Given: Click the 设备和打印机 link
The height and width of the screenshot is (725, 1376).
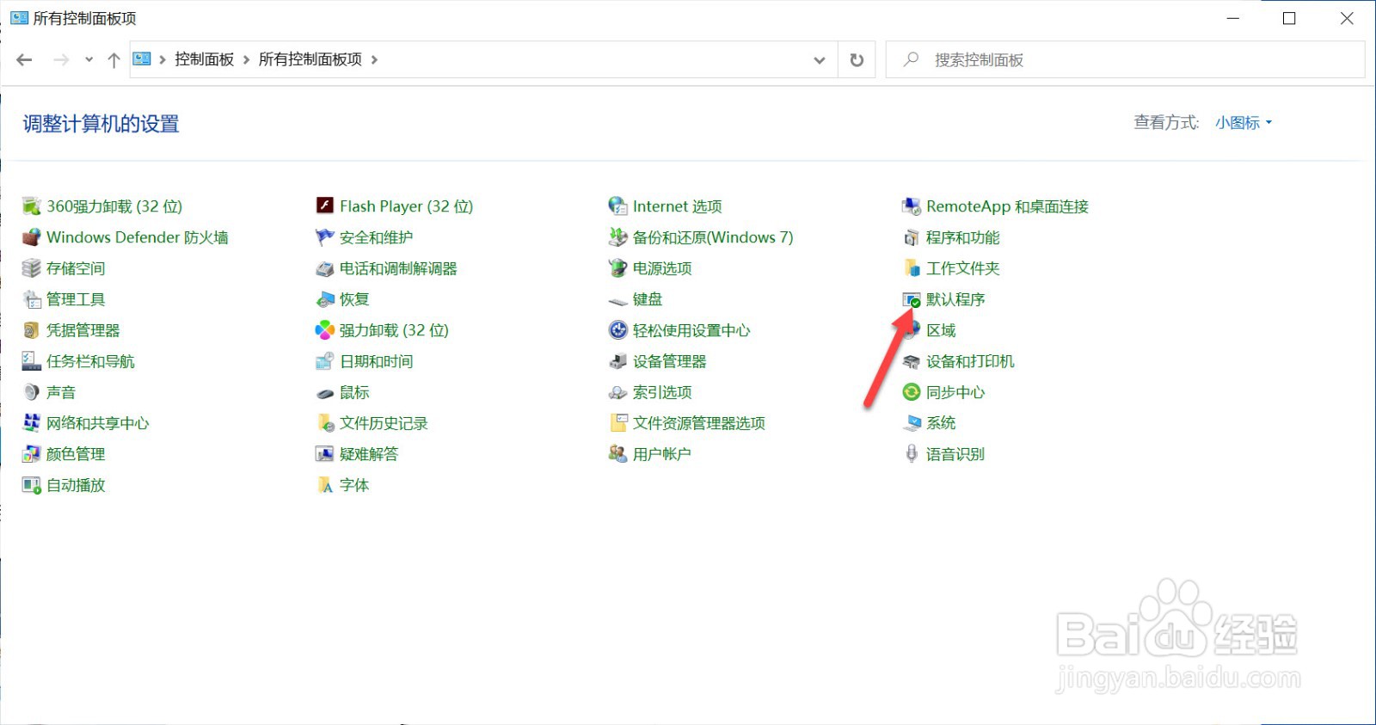Looking at the screenshot, I should pyautogui.click(x=970, y=361).
